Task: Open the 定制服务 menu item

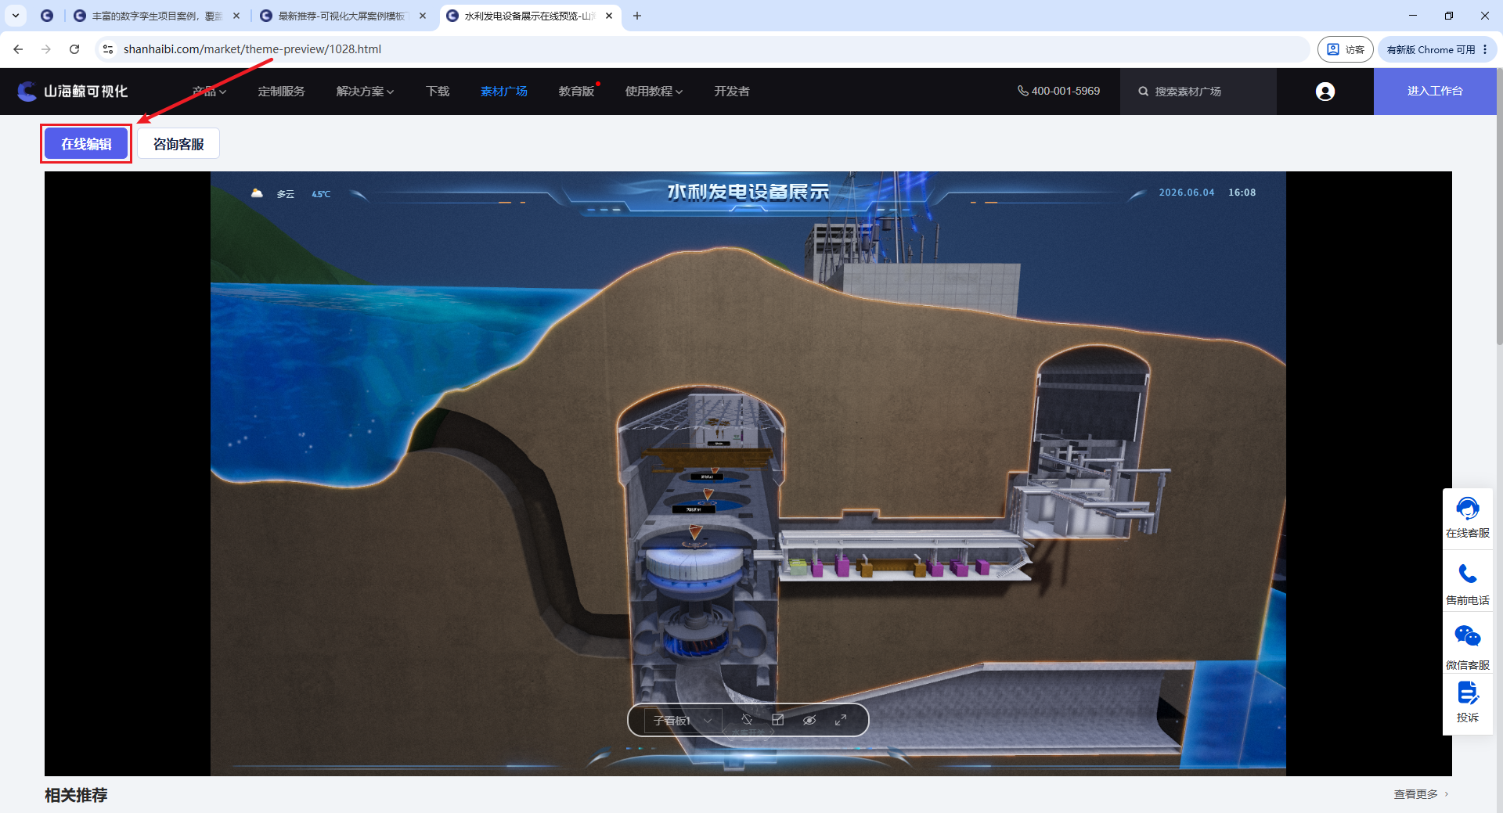Action: coord(281,92)
